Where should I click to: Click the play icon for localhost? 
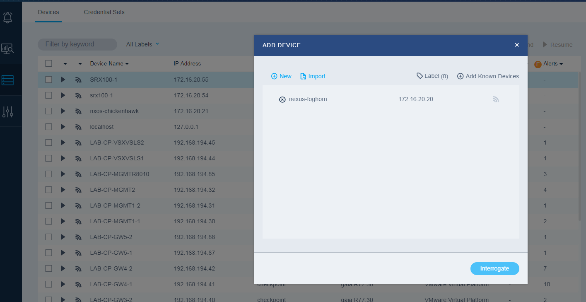pyautogui.click(x=63, y=127)
